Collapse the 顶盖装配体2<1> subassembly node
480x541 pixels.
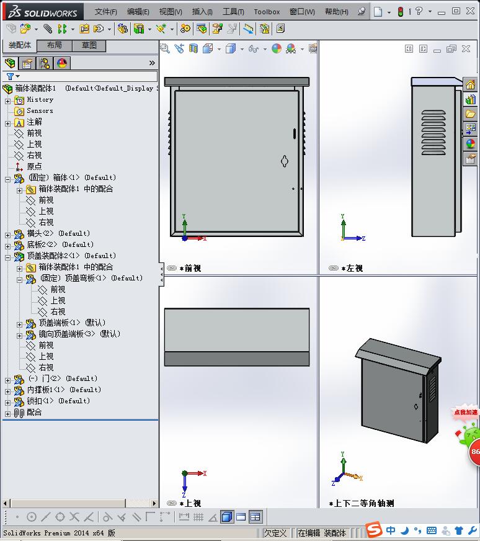7,257
